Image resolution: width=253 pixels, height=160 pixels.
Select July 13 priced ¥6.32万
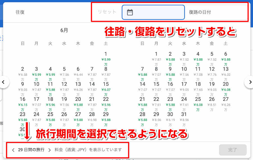click(x=225, y=74)
